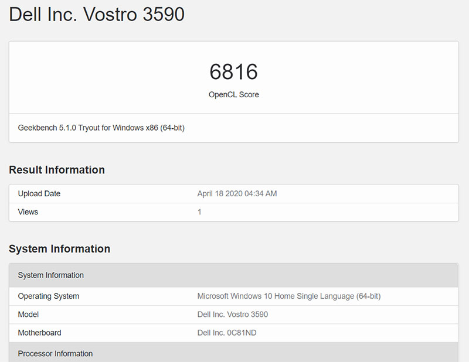The height and width of the screenshot is (362, 469).
Task: Click the views count value 1
Action: pos(199,212)
